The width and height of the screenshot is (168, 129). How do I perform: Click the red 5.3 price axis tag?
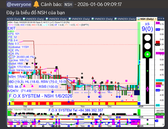[x=158, y=42]
